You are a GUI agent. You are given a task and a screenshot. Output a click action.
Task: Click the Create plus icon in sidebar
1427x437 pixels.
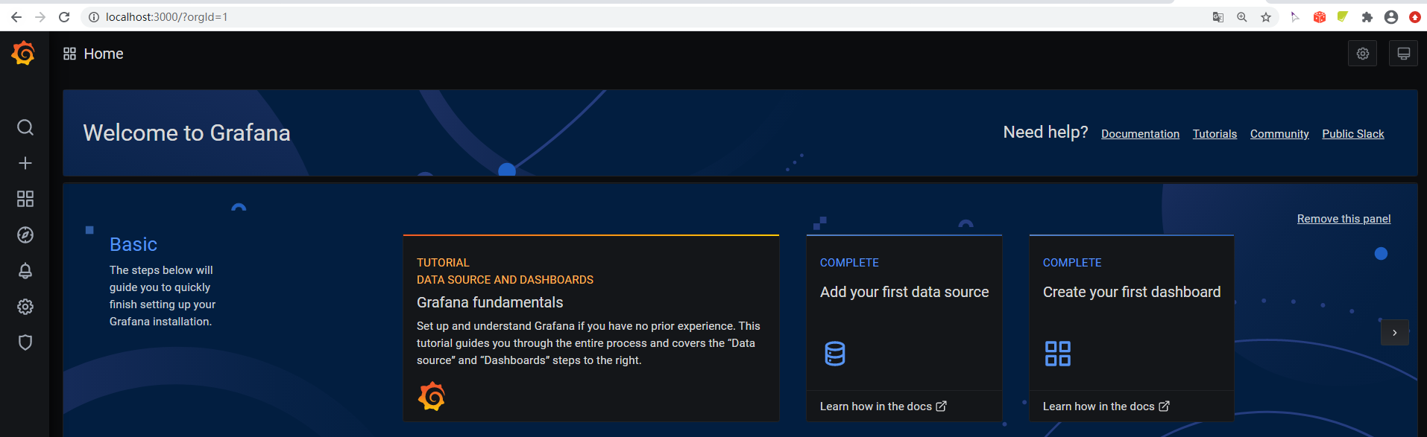(25, 163)
